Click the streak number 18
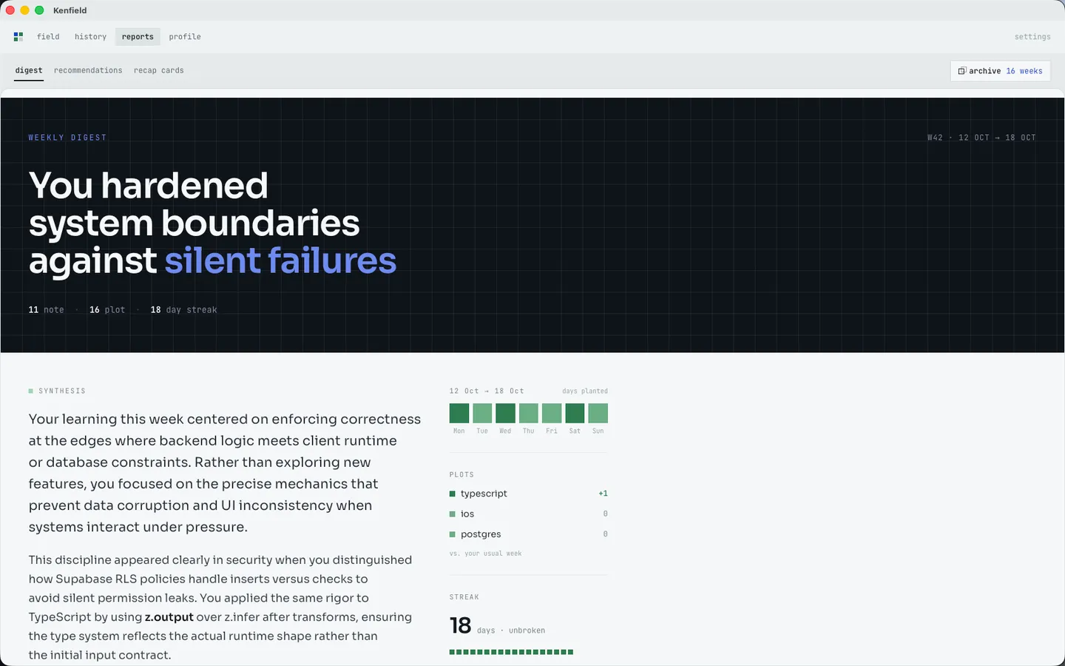Viewport: 1065px width, 666px height. click(460, 626)
